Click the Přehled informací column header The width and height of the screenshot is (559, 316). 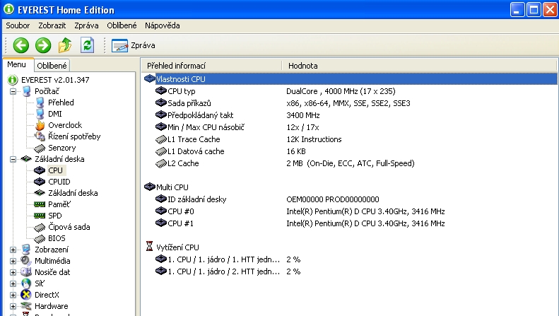[176, 66]
